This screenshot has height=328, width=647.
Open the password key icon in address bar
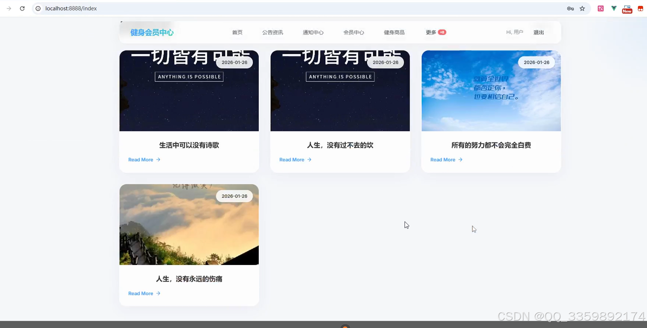tap(570, 9)
